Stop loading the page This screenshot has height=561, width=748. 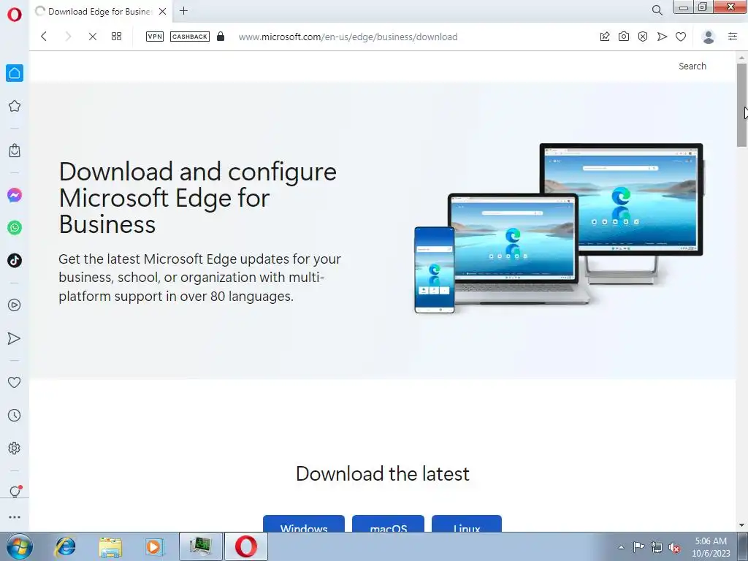click(x=93, y=37)
